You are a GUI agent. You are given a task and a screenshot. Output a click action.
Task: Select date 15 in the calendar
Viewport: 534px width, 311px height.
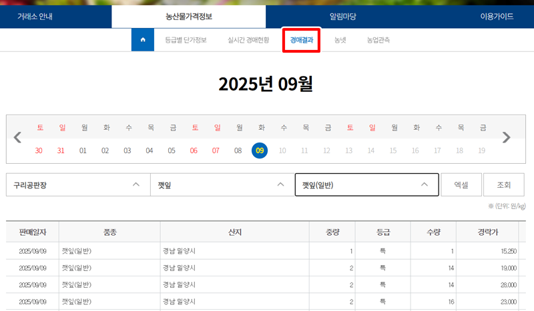(393, 151)
